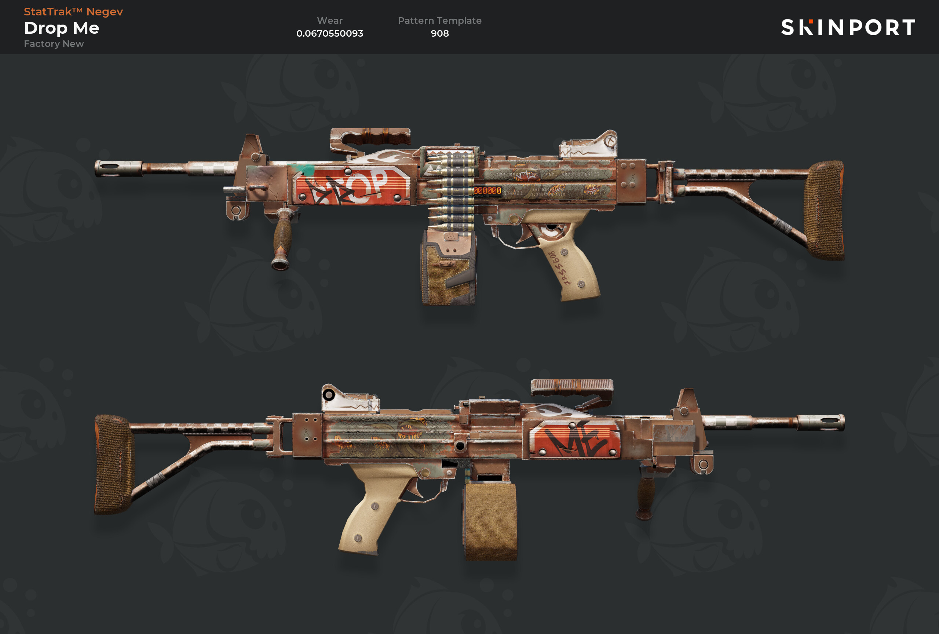Click the Pattern Template heading label
This screenshot has height=634, width=939.
click(439, 21)
